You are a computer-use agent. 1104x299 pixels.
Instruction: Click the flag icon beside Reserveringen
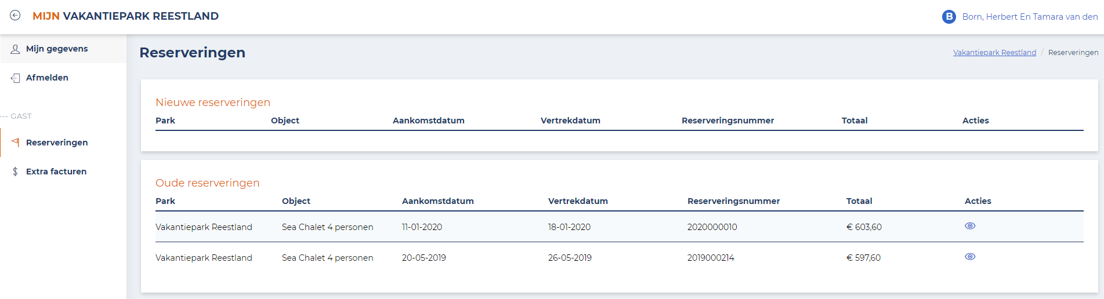(x=15, y=143)
